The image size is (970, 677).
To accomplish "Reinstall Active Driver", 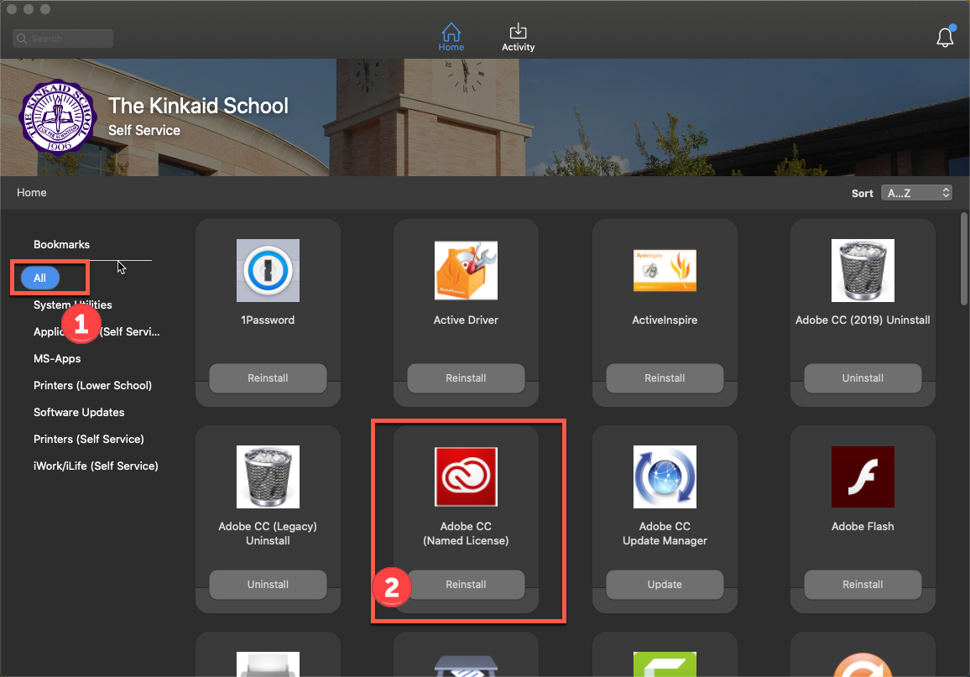I will (466, 378).
